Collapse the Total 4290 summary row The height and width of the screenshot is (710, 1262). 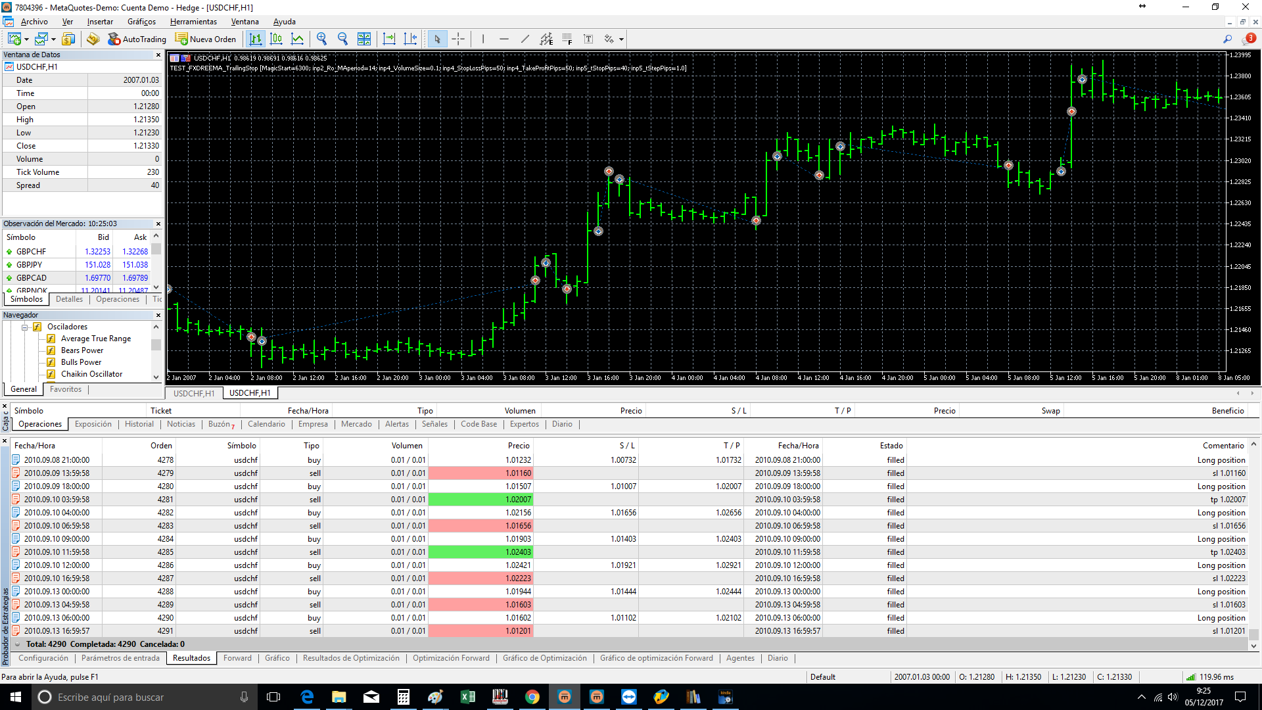(x=17, y=645)
